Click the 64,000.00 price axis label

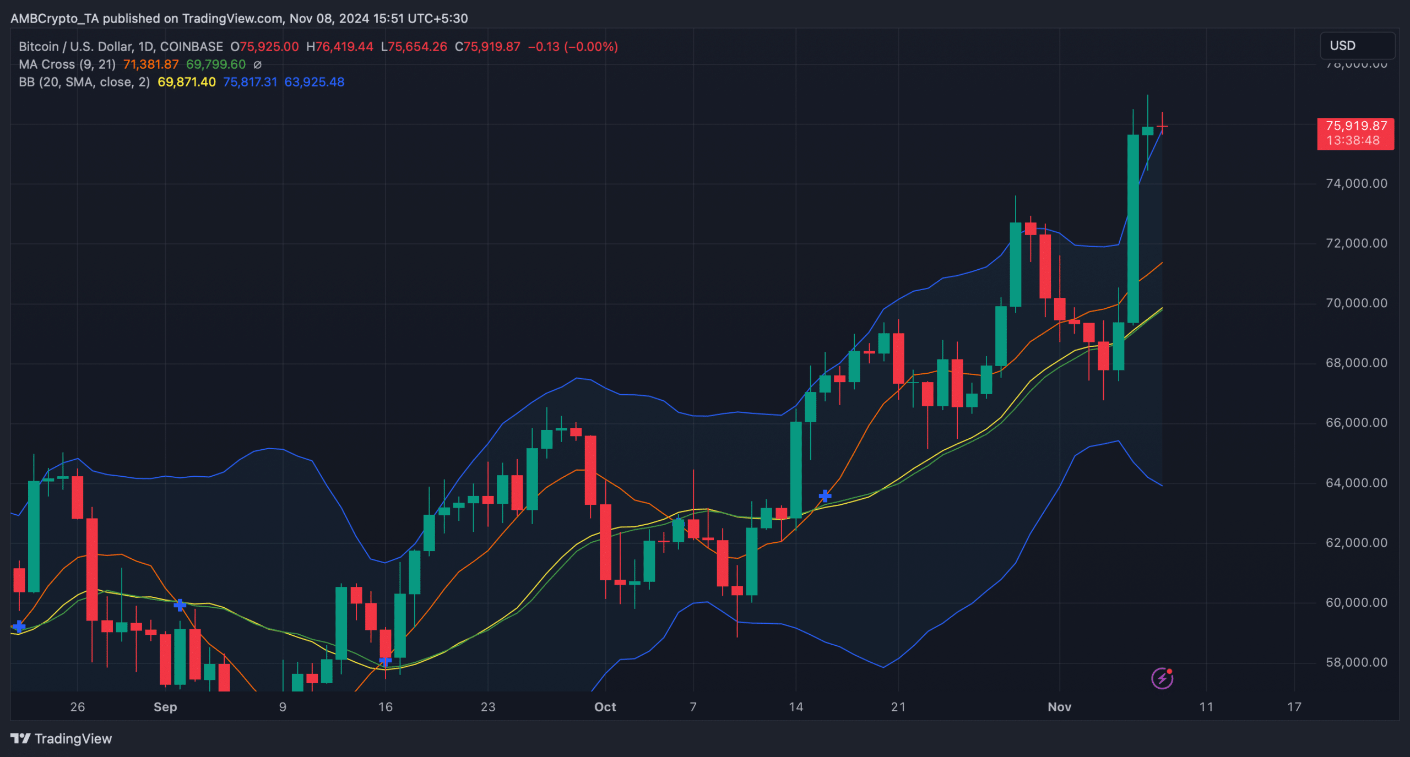(x=1357, y=483)
